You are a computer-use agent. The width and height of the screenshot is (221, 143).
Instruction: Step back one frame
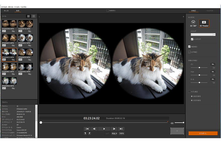[94, 129]
